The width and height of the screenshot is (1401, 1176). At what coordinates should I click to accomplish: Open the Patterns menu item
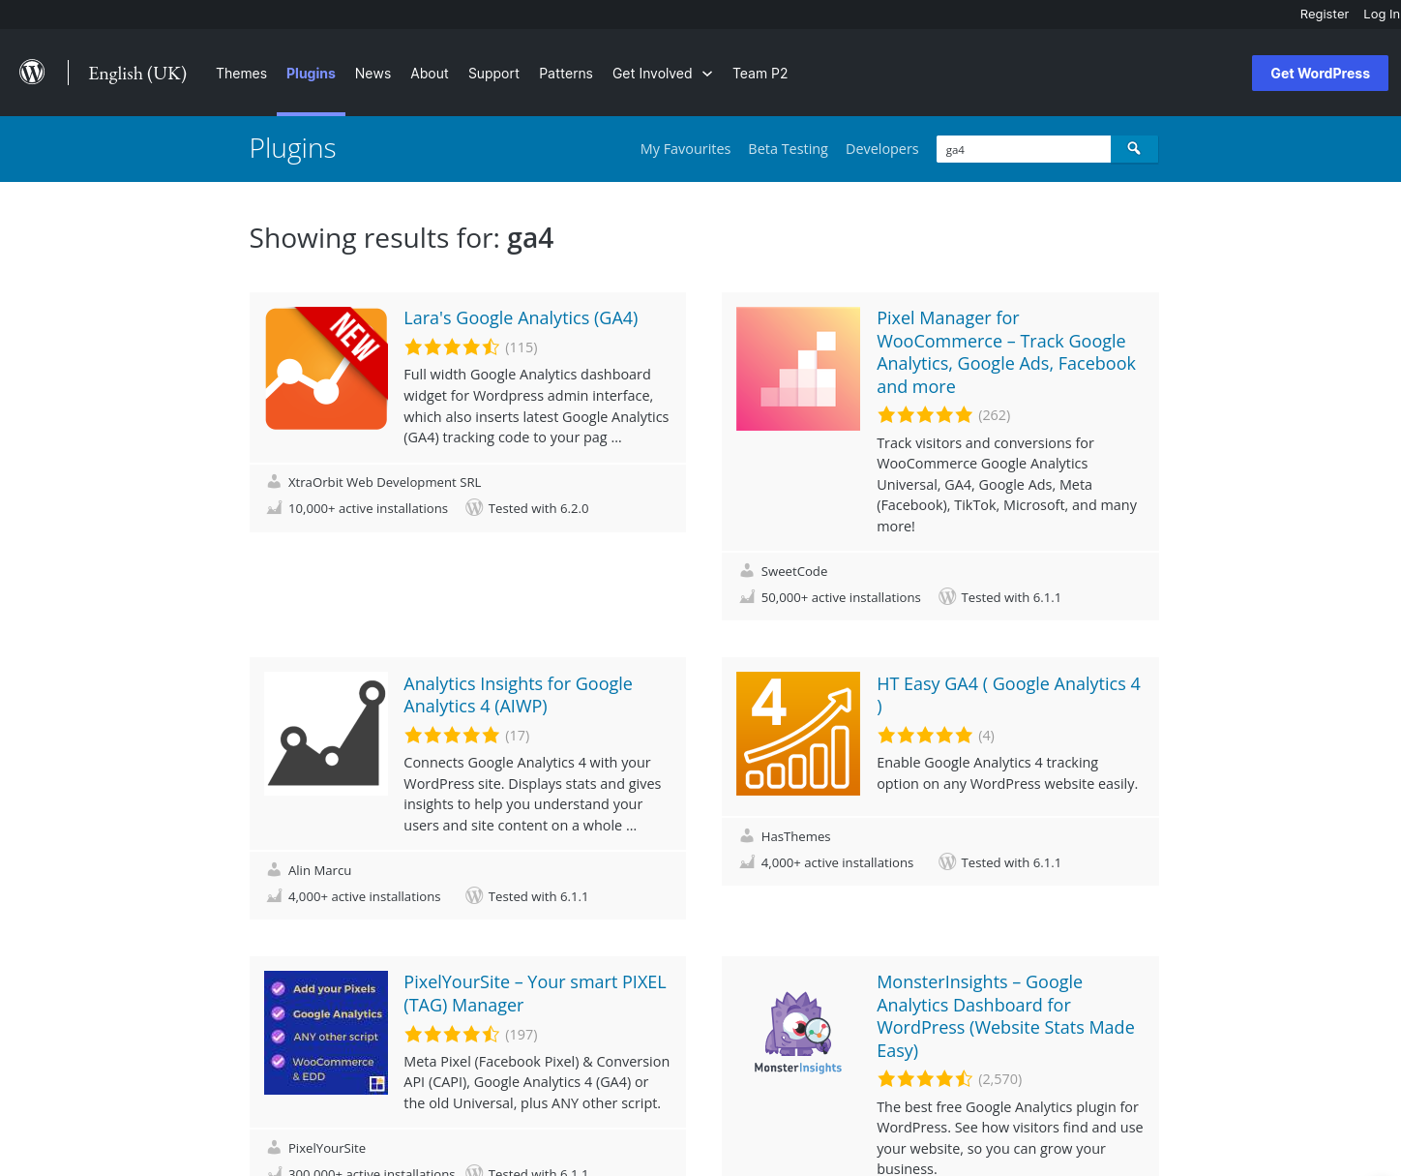(x=566, y=74)
